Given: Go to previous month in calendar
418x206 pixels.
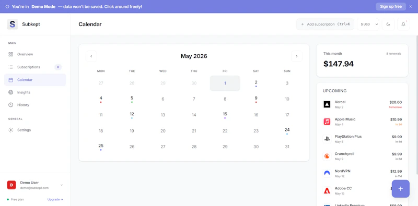Looking at the screenshot, I should 91,56.
